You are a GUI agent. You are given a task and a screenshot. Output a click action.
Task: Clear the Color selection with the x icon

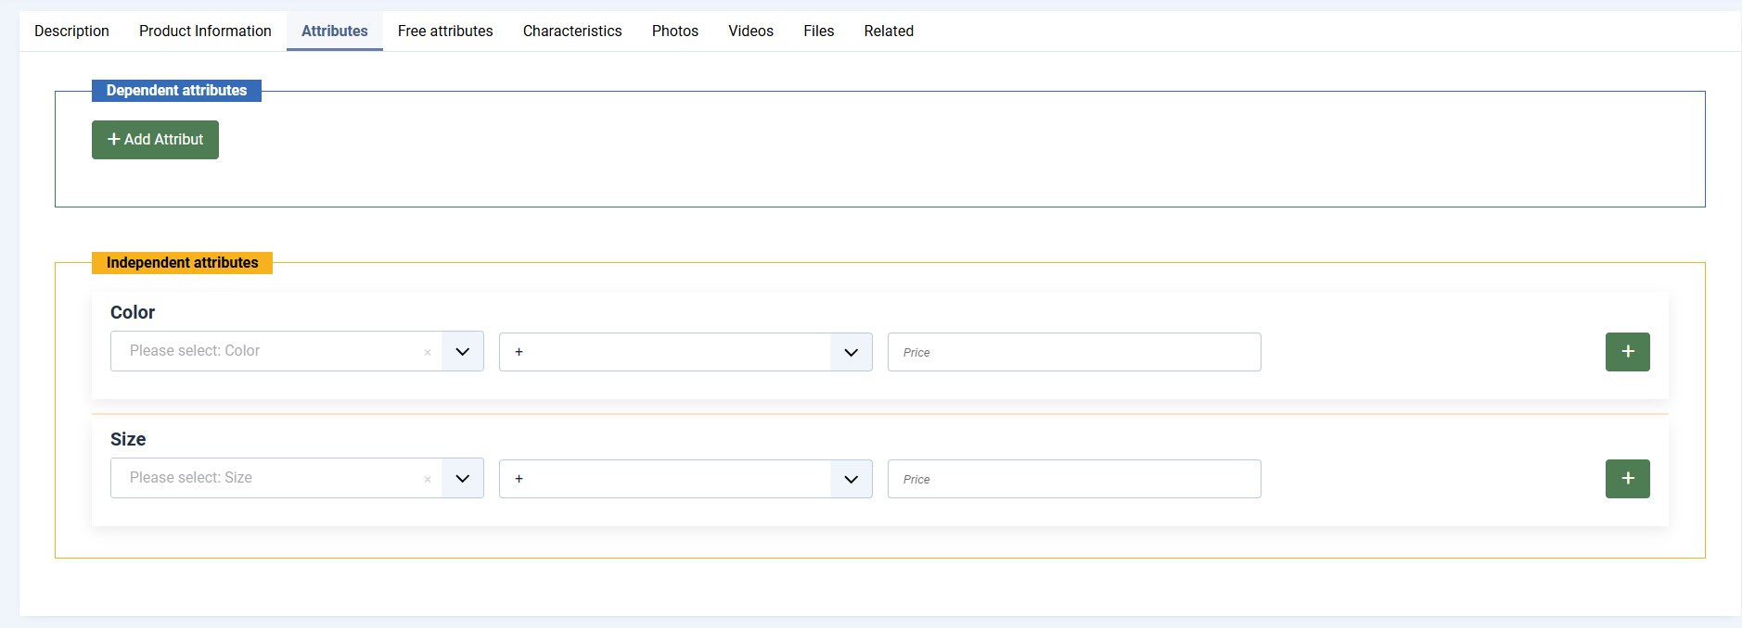coord(428,352)
